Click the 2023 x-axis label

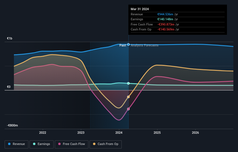(x=81, y=133)
